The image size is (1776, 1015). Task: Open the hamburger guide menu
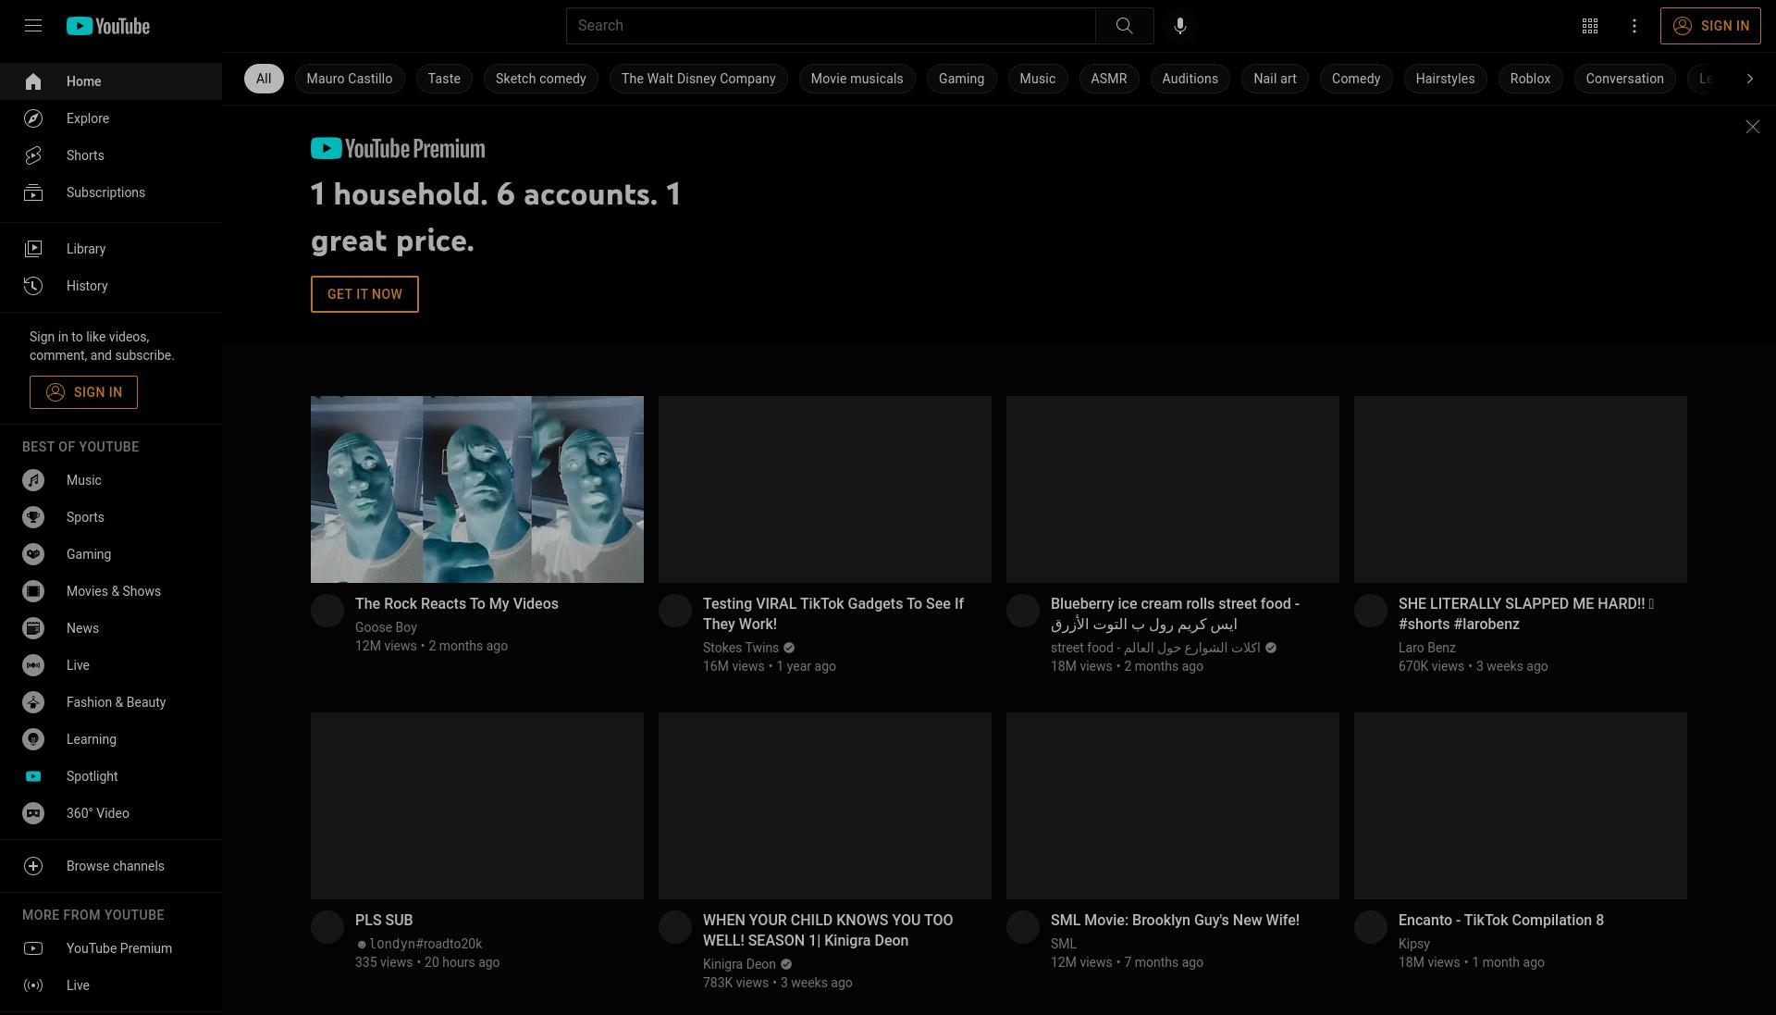(x=33, y=26)
